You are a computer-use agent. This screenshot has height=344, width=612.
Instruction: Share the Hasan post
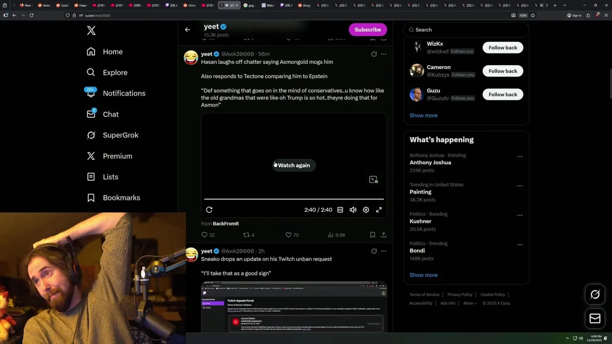383,235
